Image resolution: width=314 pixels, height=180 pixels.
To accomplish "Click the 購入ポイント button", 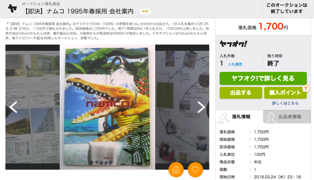I will [x=286, y=93].
